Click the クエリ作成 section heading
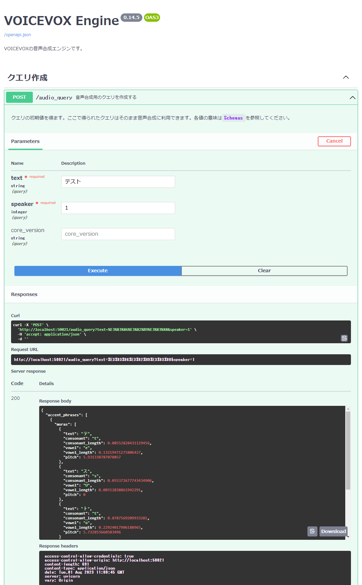The height and width of the screenshot is (585, 362). (x=27, y=78)
